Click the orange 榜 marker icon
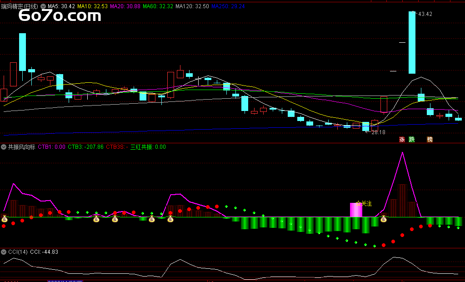 [430, 140]
